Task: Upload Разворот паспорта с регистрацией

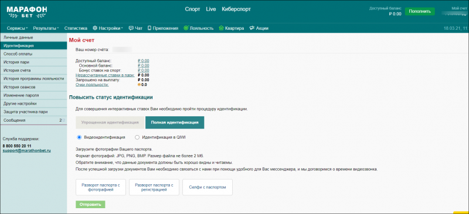Action: click(154, 187)
